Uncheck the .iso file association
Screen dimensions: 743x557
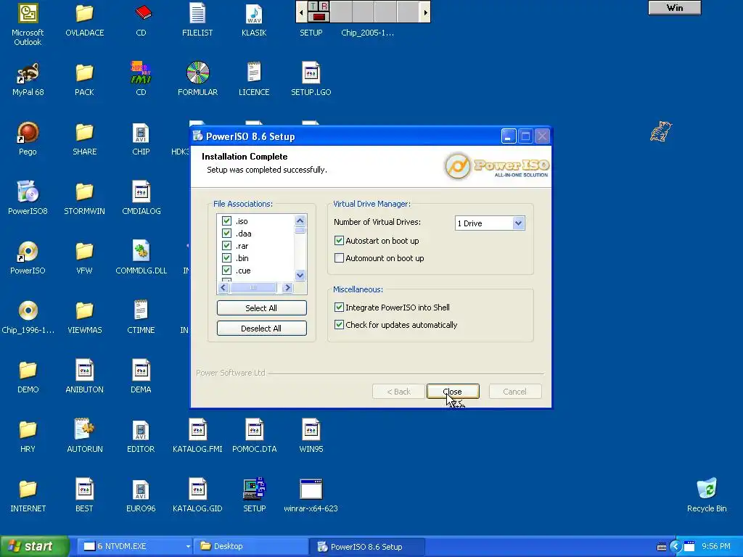click(226, 221)
